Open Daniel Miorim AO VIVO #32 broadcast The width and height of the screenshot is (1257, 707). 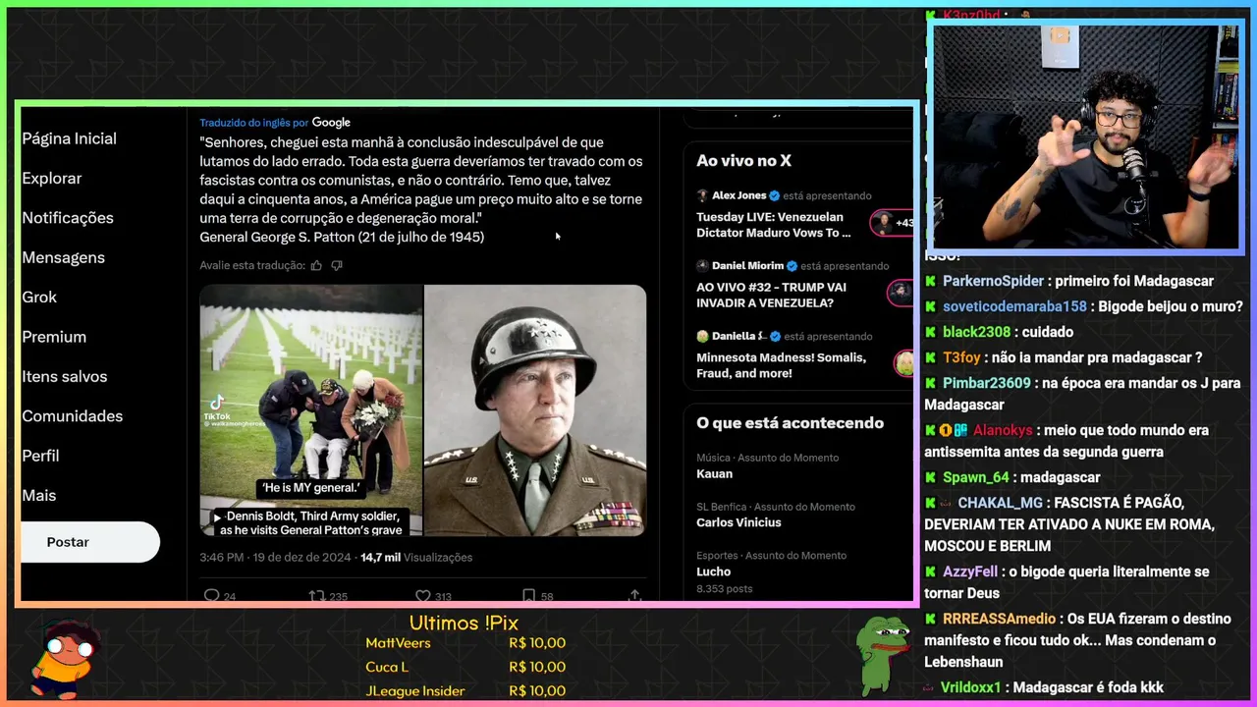[771, 295]
